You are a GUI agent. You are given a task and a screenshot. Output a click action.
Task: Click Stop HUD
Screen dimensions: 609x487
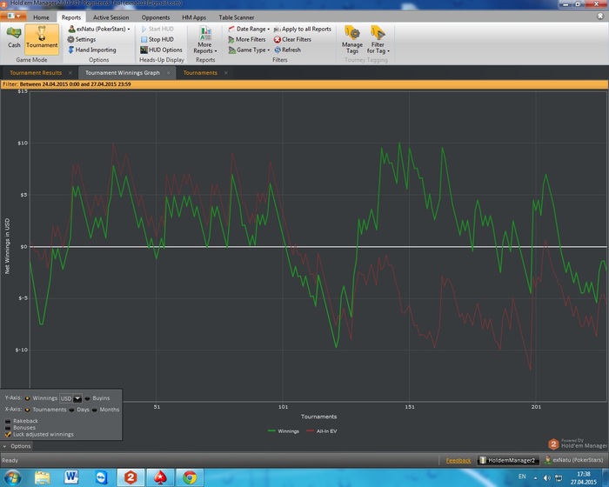click(x=157, y=39)
